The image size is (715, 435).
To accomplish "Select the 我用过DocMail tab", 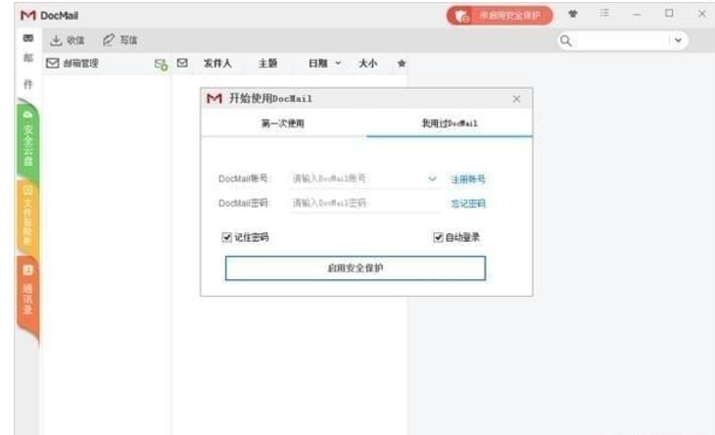I will [x=450, y=123].
